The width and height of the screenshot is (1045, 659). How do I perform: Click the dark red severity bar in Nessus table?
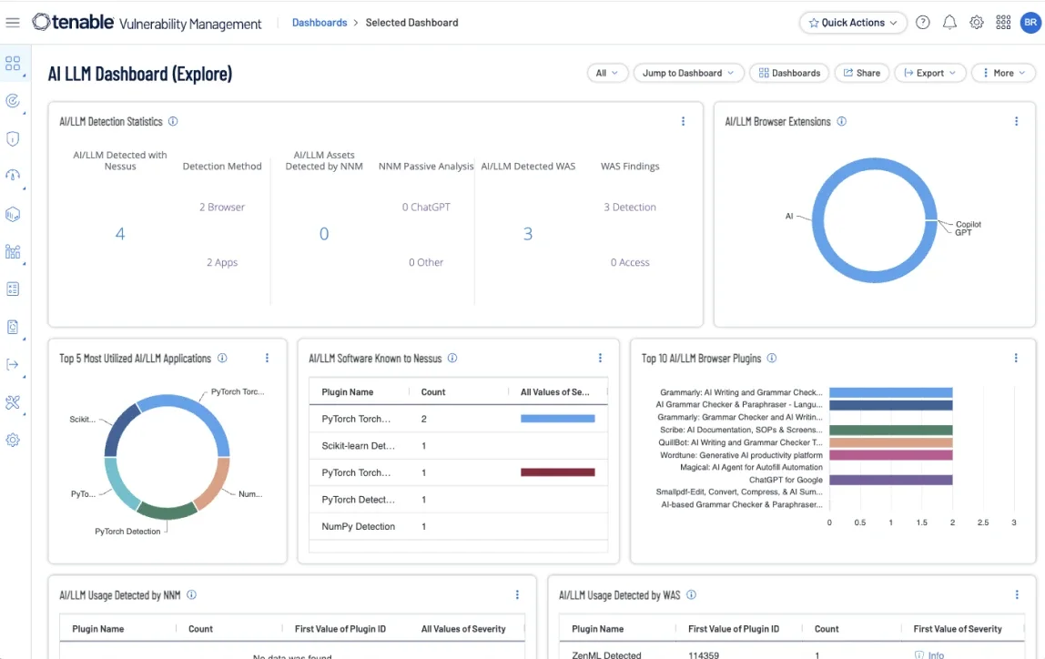[558, 472]
